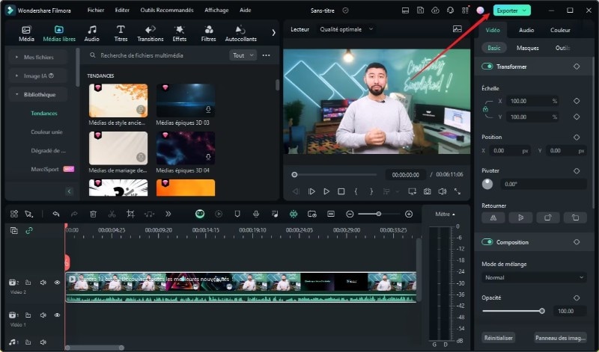Image resolution: width=599 pixels, height=352 pixels.
Task: Open the Tout filter dropdown
Action: (x=243, y=55)
